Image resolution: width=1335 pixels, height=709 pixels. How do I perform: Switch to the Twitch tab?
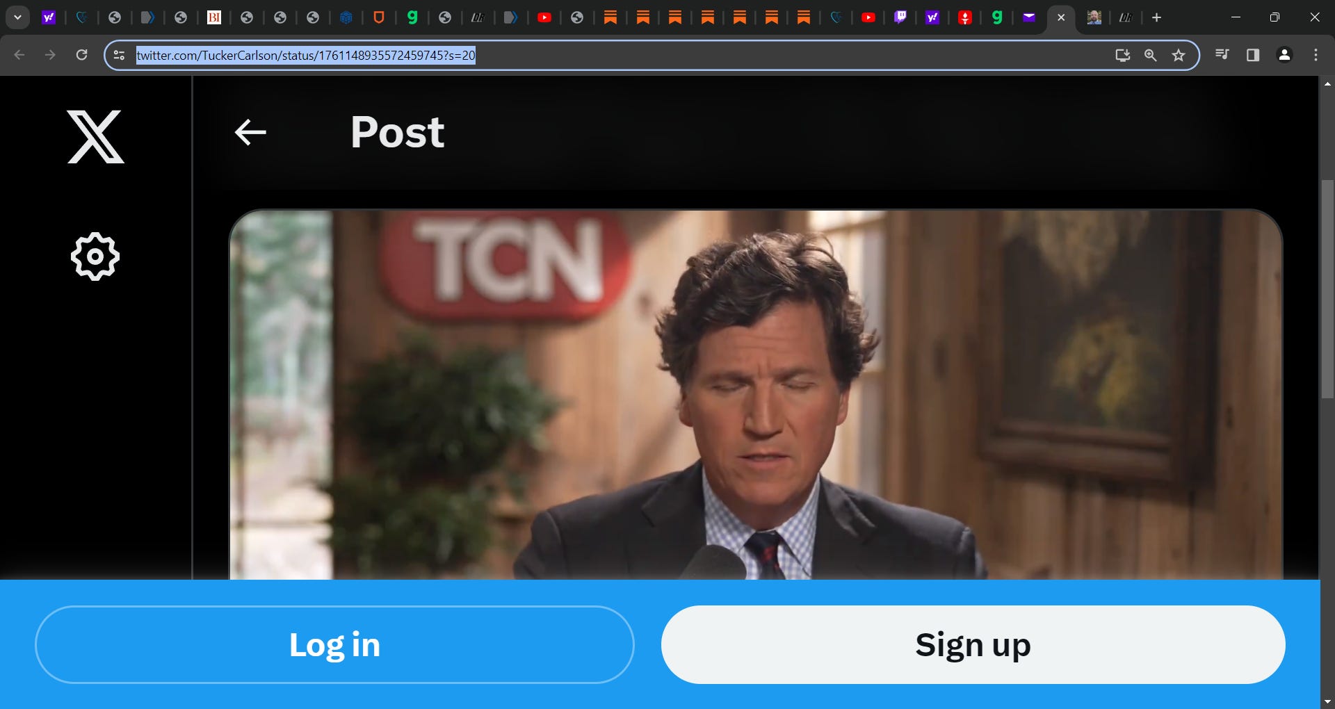[900, 17]
